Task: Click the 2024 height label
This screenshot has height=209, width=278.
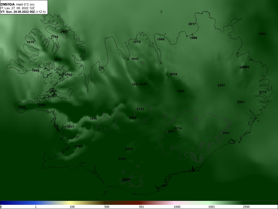Action: [173, 74]
